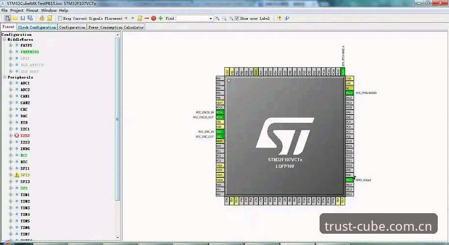
Task: Select the green PB15 GPIO_Output pin
Action: (x=349, y=180)
